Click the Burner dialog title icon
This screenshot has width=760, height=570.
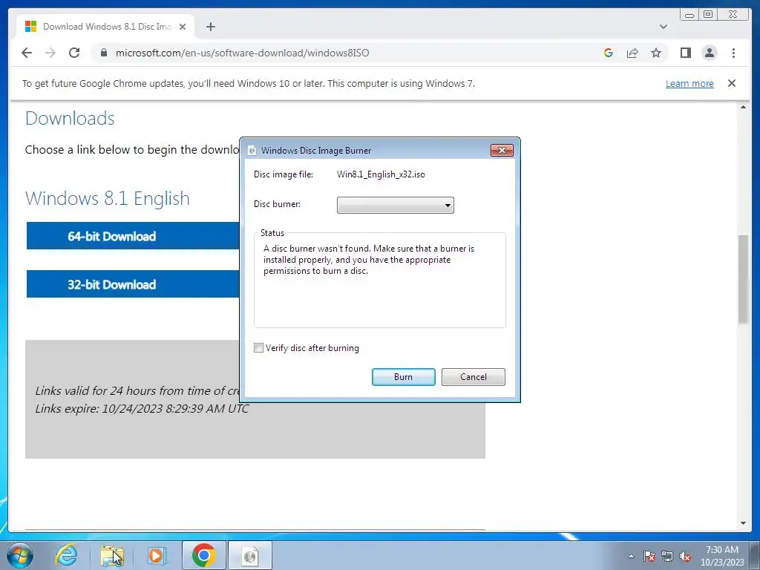tap(252, 150)
